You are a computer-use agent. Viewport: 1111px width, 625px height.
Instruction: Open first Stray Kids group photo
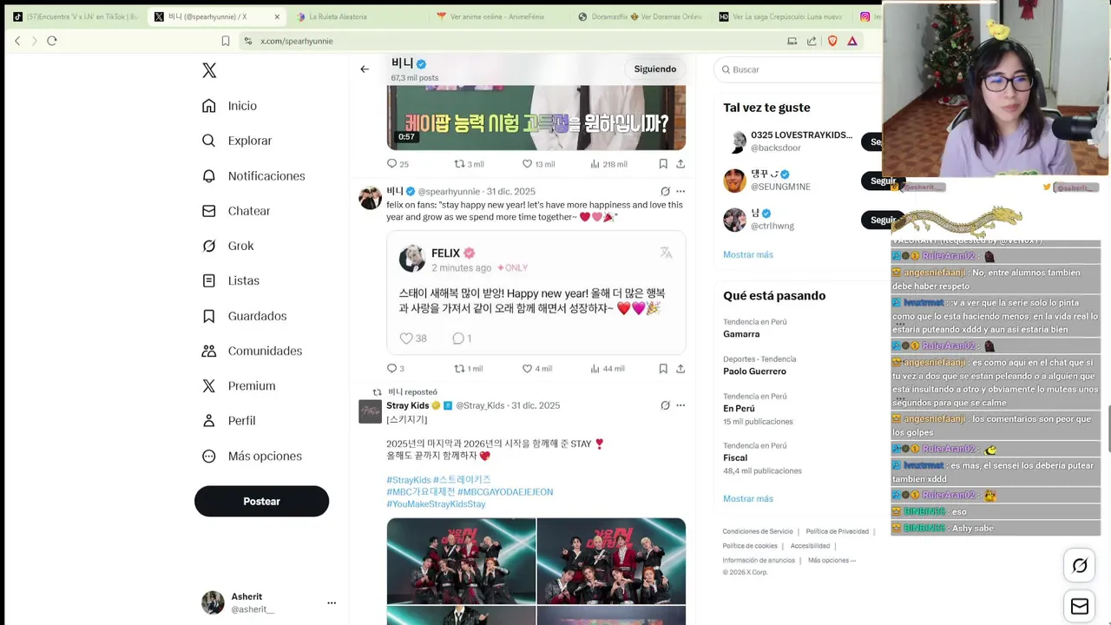pyautogui.click(x=461, y=561)
